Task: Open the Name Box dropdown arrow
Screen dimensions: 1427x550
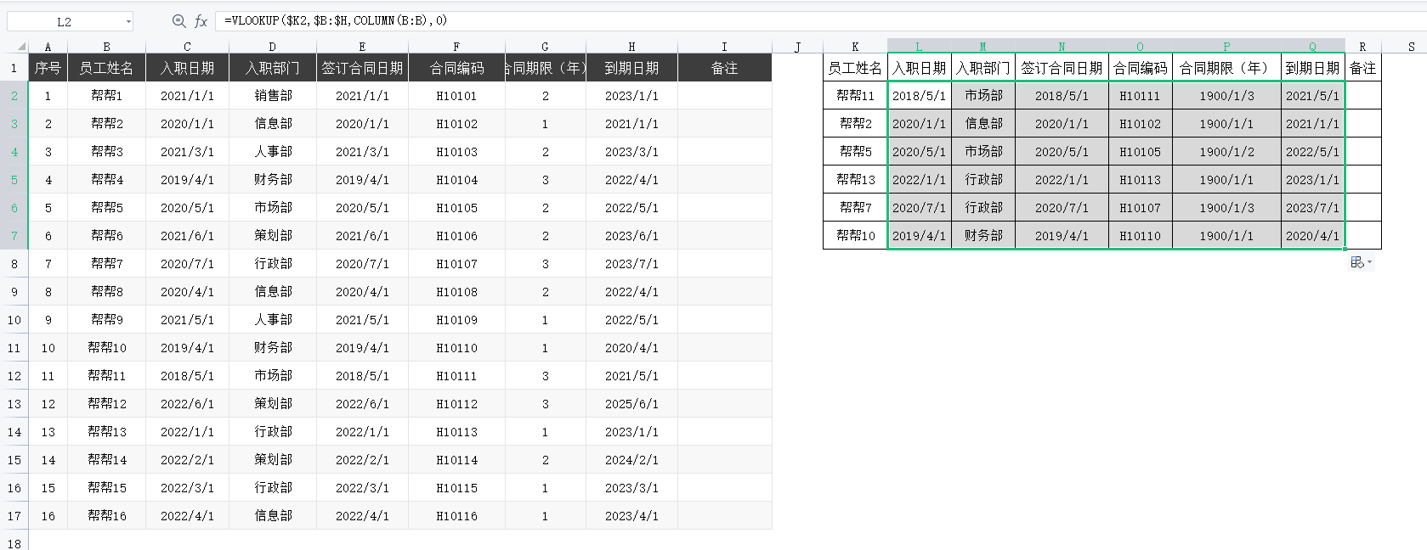Action: tap(128, 22)
